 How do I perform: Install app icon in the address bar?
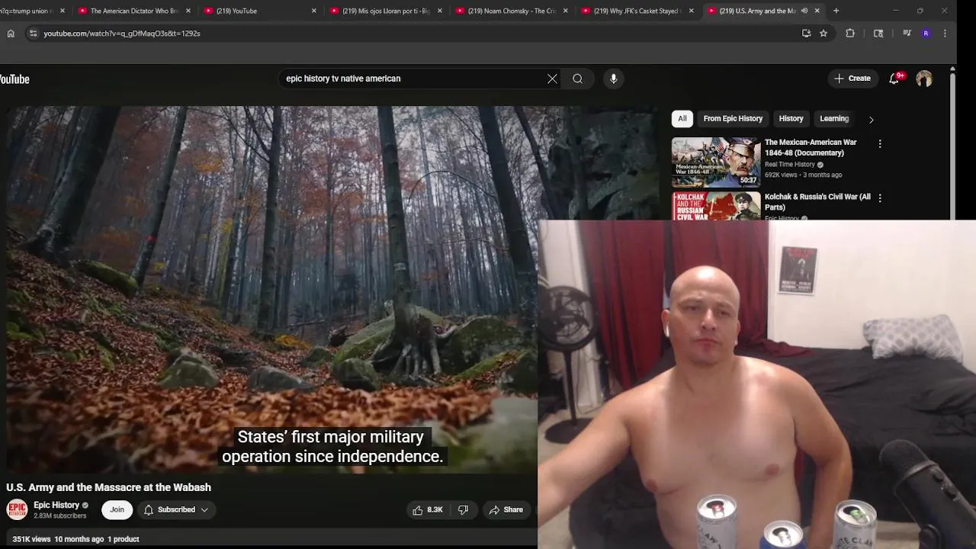(806, 34)
